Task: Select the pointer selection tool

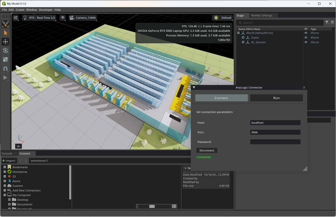Action: (x=6, y=33)
